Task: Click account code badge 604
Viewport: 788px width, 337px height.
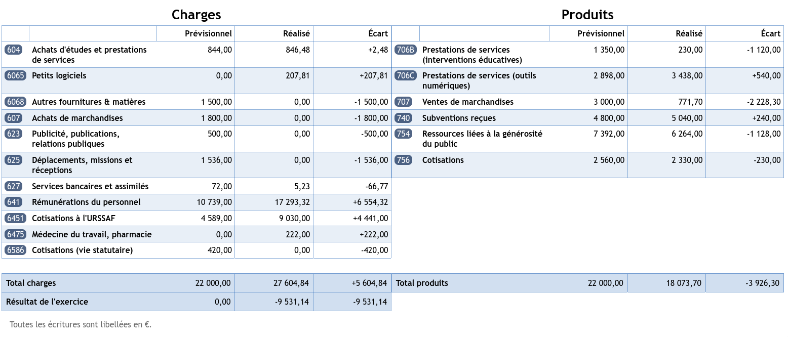Action: 13,50
